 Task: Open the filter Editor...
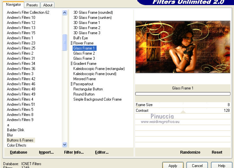click(x=102, y=152)
